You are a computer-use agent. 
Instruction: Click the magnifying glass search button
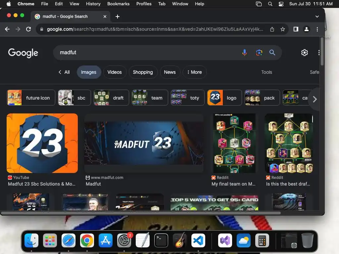point(272,53)
